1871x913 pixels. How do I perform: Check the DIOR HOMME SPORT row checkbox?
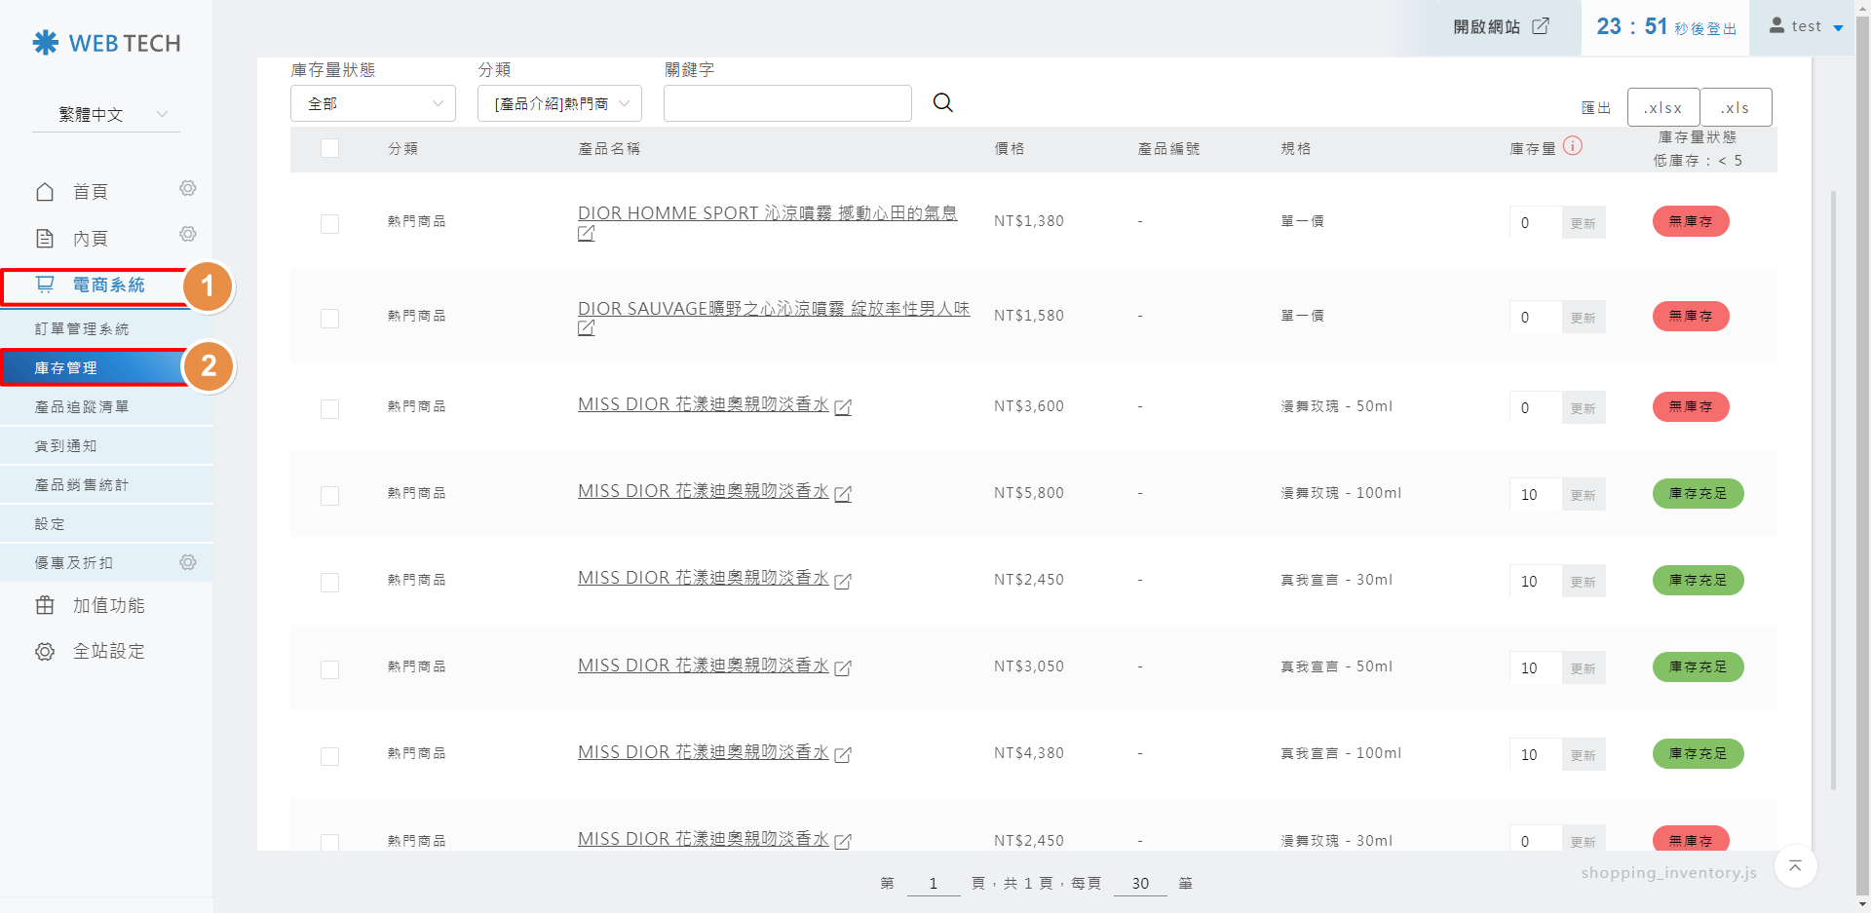[x=330, y=223]
